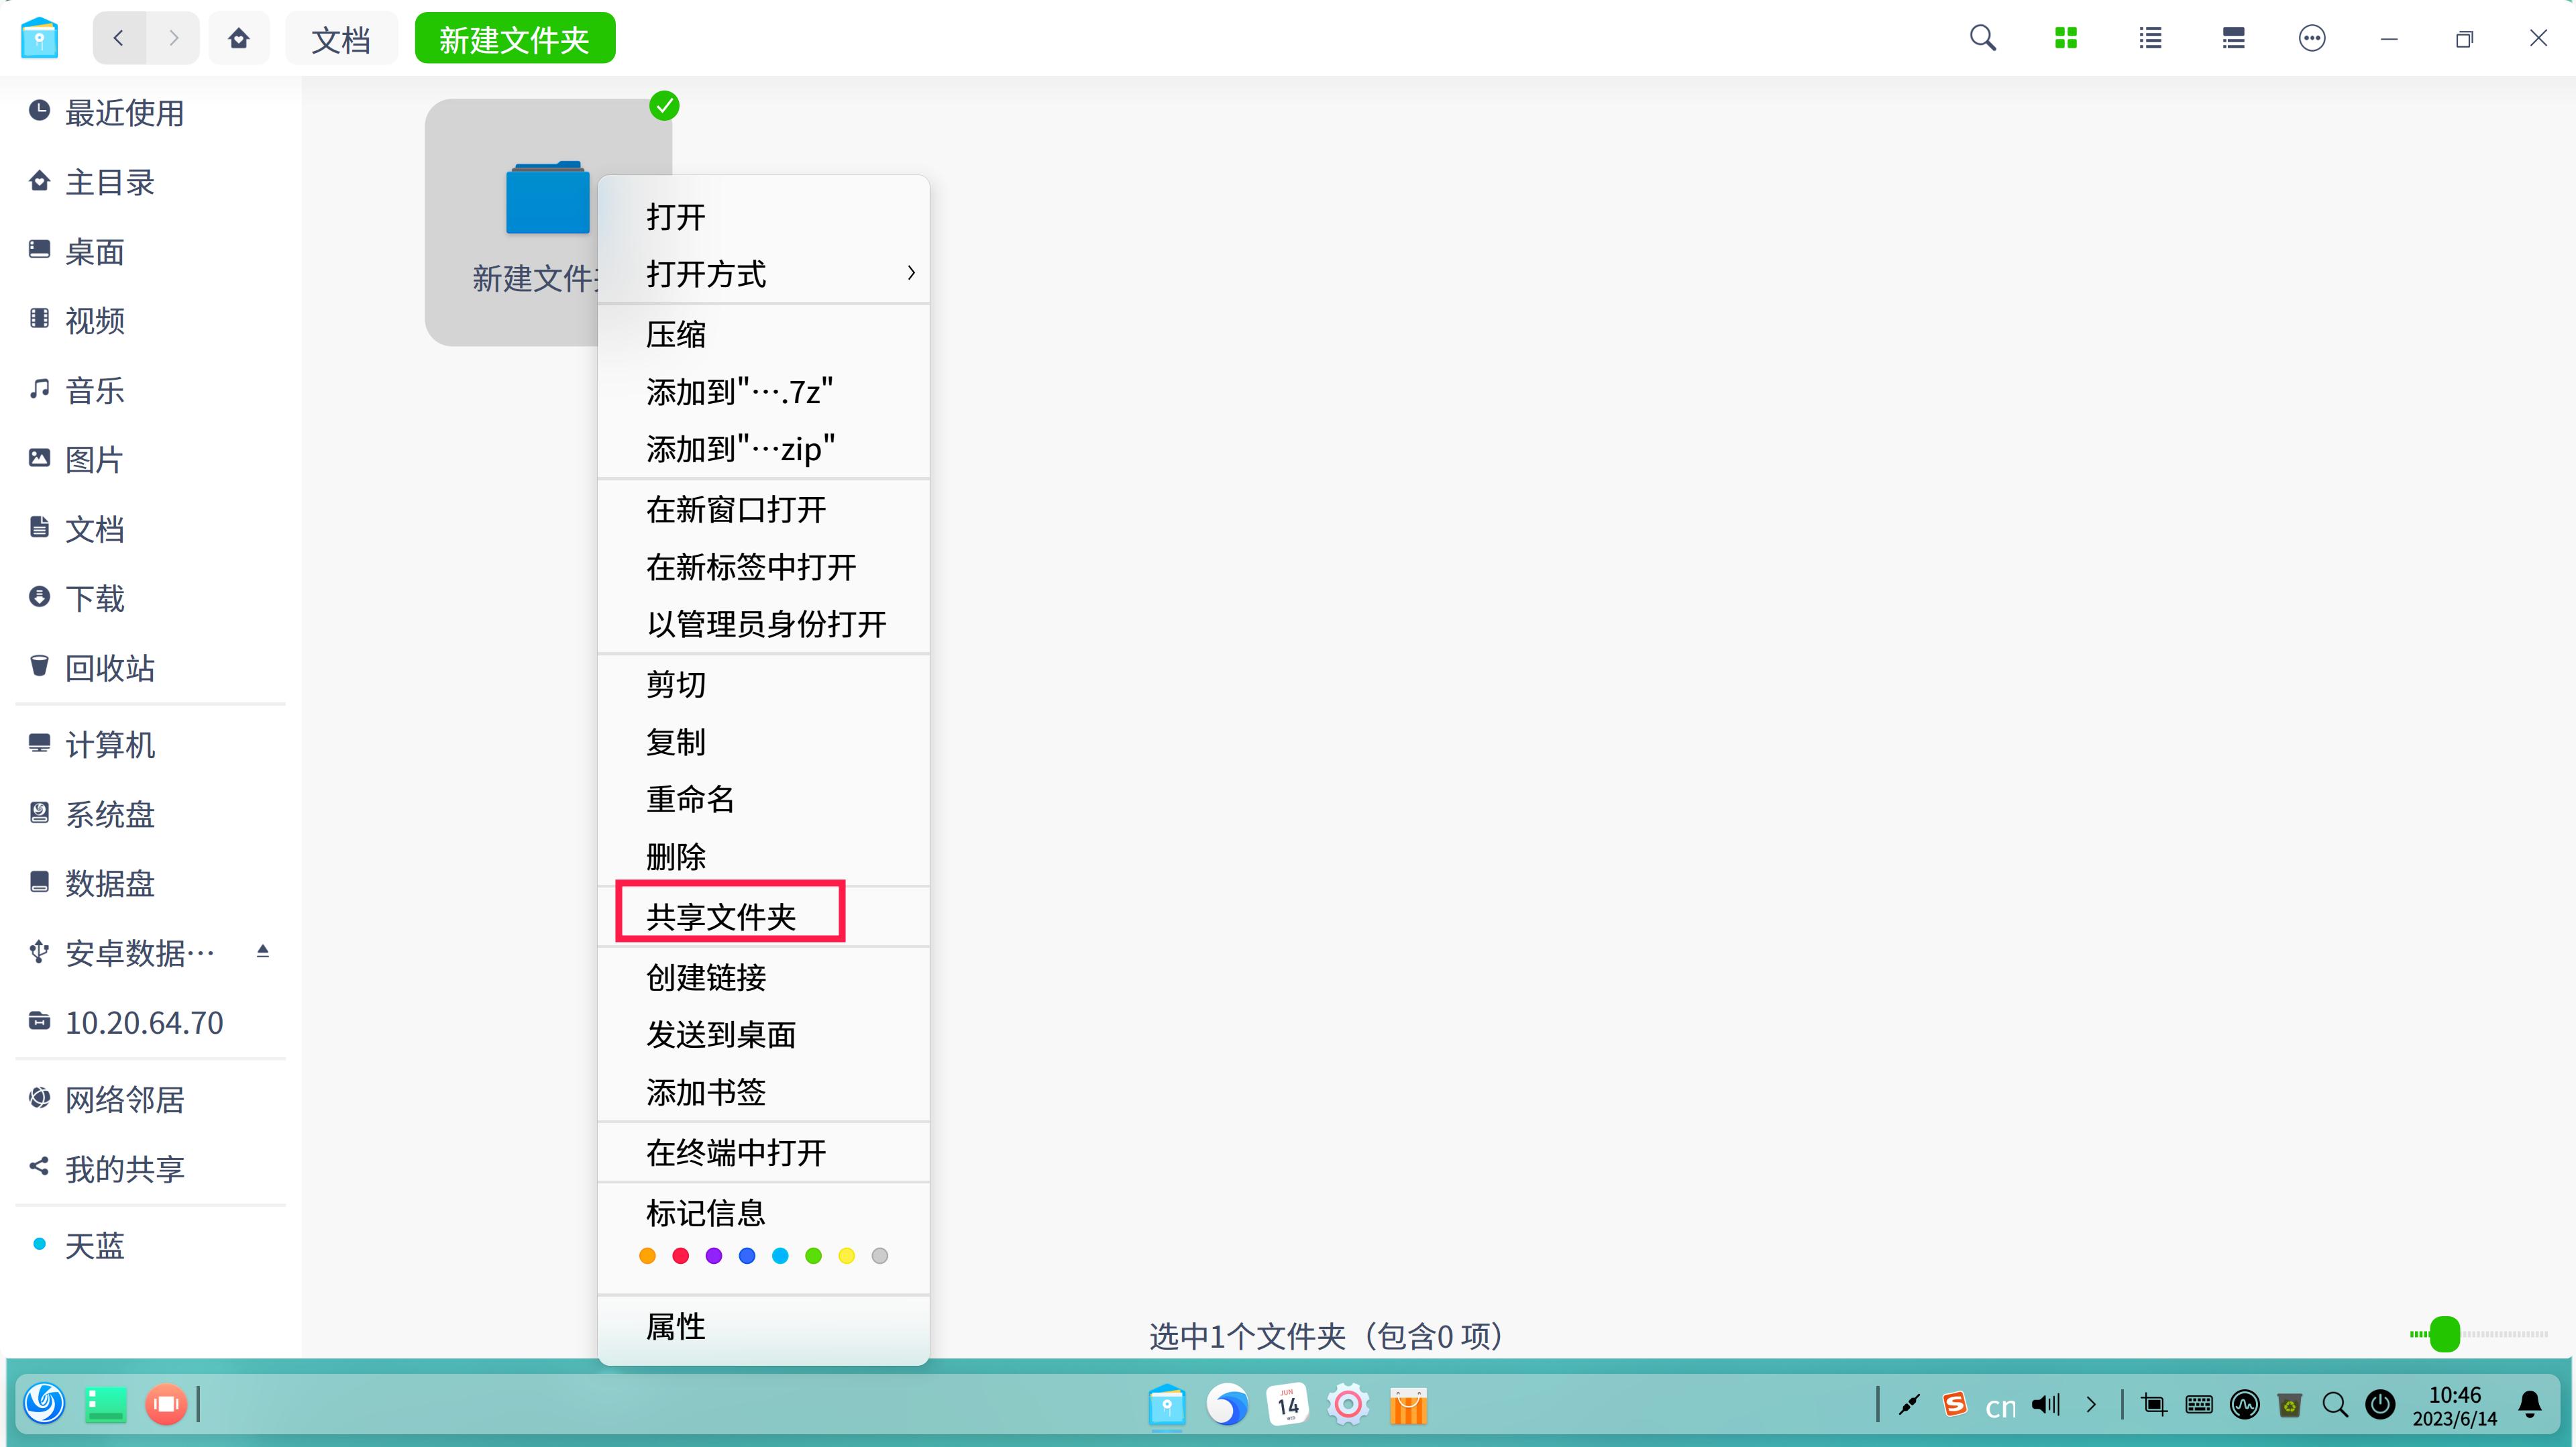Pick the orange tag color
Screen dimensions: 2576x1447
tap(647, 1256)
